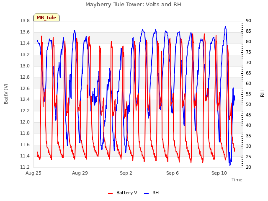The image size is (268, 201).
Task: Click the 25 RH tick label
Action: (248, 157)
